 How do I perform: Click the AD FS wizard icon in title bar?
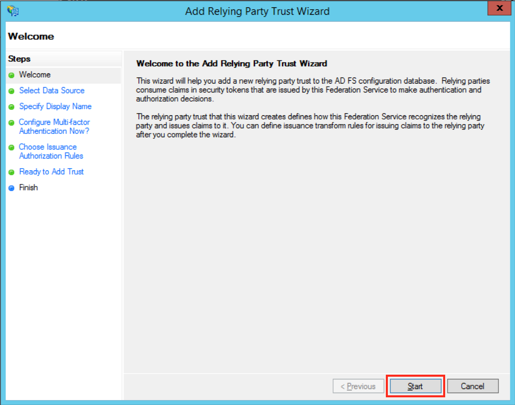coord(13,11)
